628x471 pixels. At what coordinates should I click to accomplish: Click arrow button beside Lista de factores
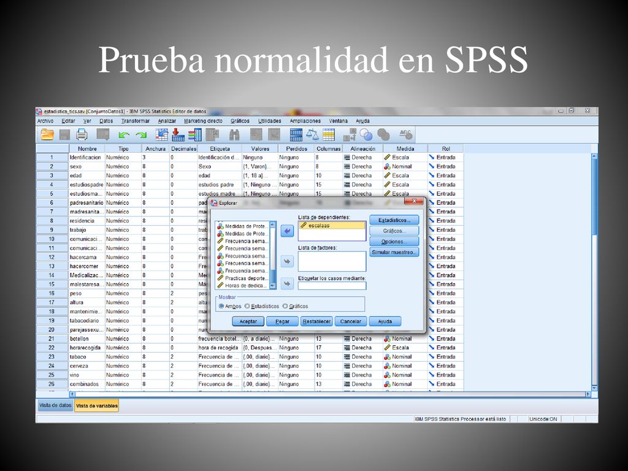click(x=287, y=261)
